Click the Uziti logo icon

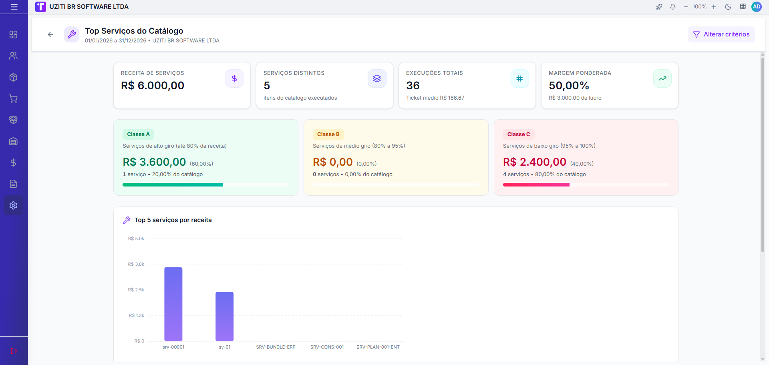tap(40, 7)
